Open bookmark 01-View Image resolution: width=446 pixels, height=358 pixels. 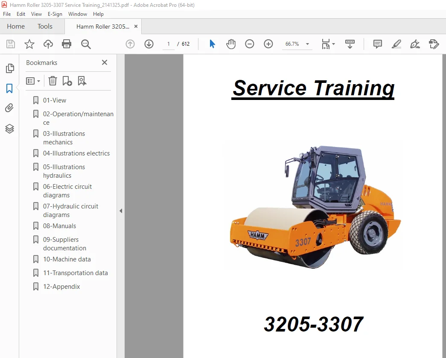(x=55, y=100)
